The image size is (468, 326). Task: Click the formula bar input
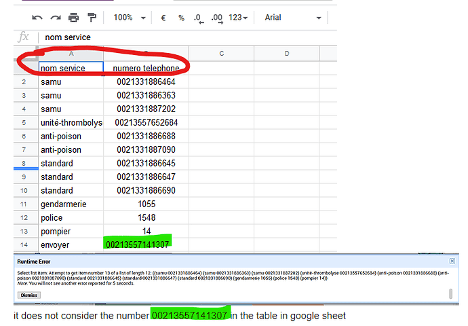[x=183, y=37]
